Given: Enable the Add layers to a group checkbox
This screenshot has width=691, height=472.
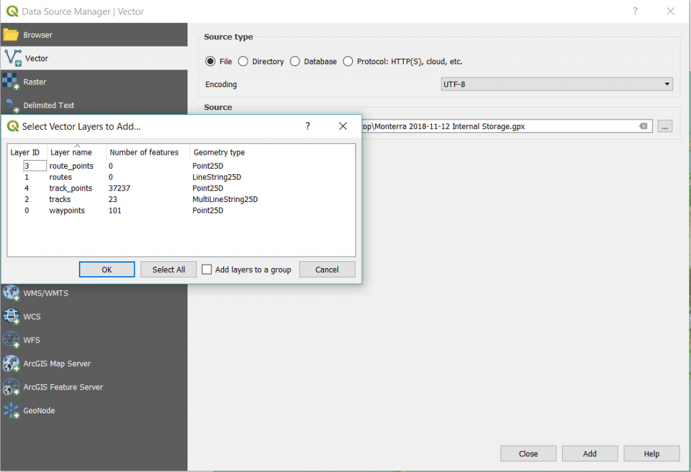Looking at the screenshot, I should point(206,269).
